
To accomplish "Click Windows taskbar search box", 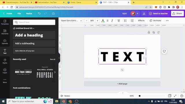I will (30, 101).
